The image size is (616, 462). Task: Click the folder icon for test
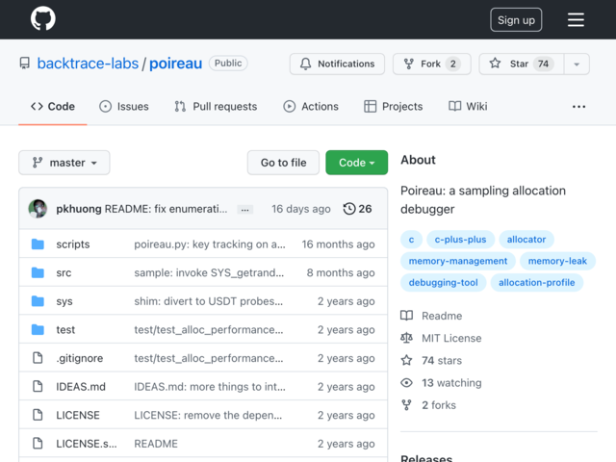pos(38,329)
